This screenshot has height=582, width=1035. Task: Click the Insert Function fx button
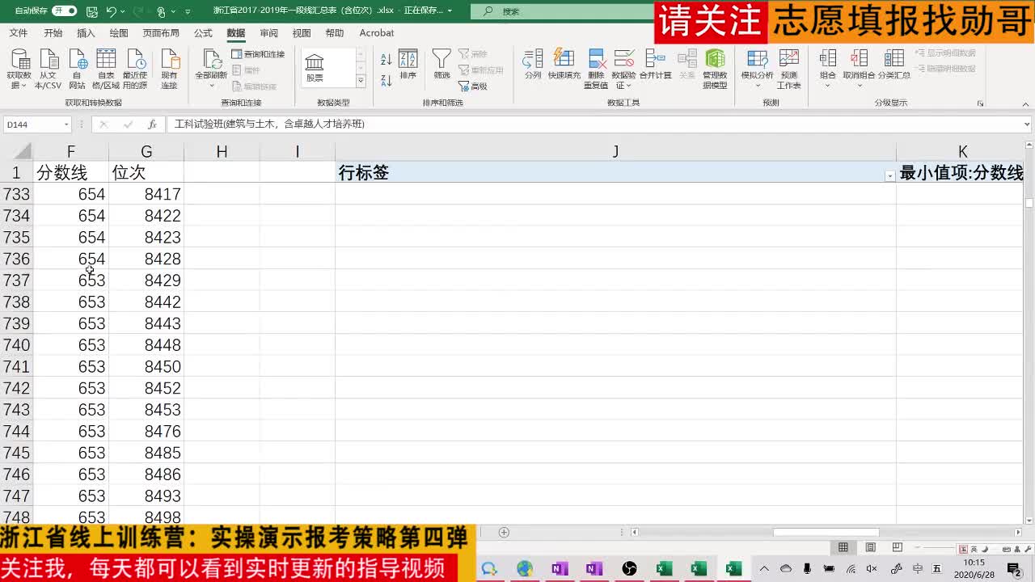[x=152, y=124]
